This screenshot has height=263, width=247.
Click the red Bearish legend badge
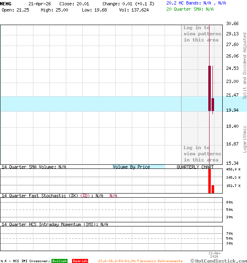tap(80, 261)
